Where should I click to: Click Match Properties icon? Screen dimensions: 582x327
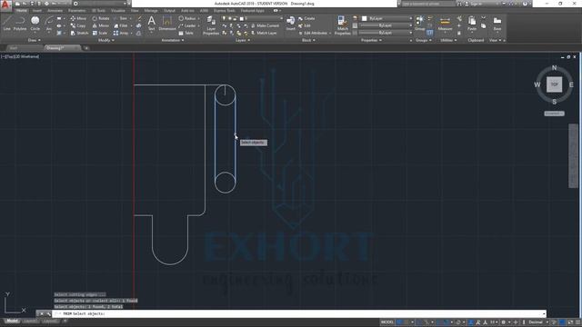(342, 25)
